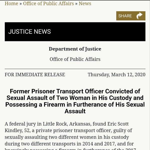Open Office of Public Affairs breadcrumb link
This screenshot has height=150, width=150.
[x=48, y=3]
